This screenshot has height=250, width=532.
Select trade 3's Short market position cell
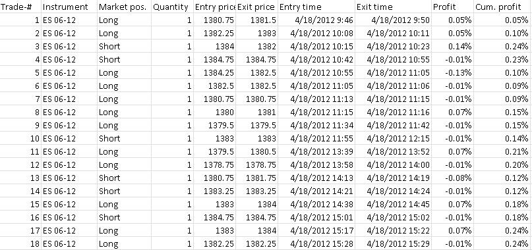tap(124, 47)
